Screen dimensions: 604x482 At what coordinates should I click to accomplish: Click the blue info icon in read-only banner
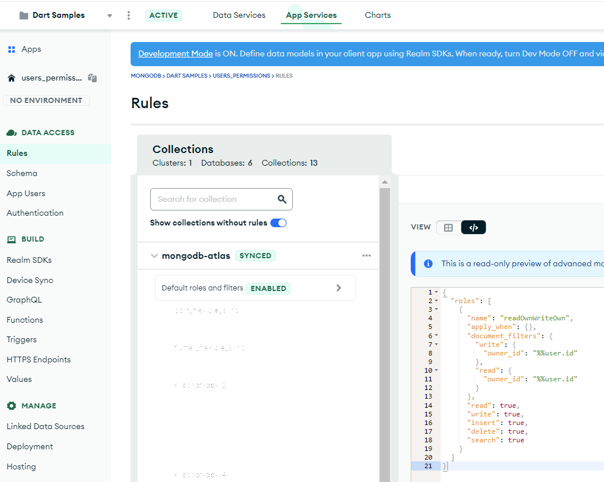[428, 263]
